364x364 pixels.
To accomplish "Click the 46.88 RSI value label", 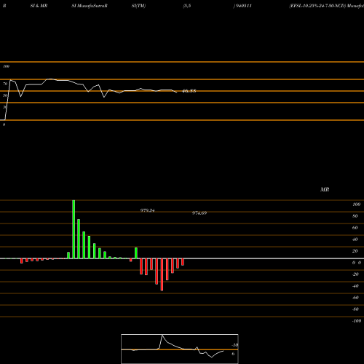I will [x=189, y=91].
